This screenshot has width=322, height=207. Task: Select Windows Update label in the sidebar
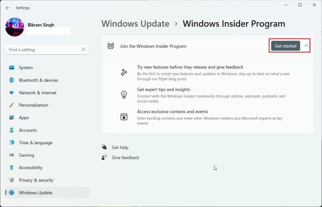[36, 193]
